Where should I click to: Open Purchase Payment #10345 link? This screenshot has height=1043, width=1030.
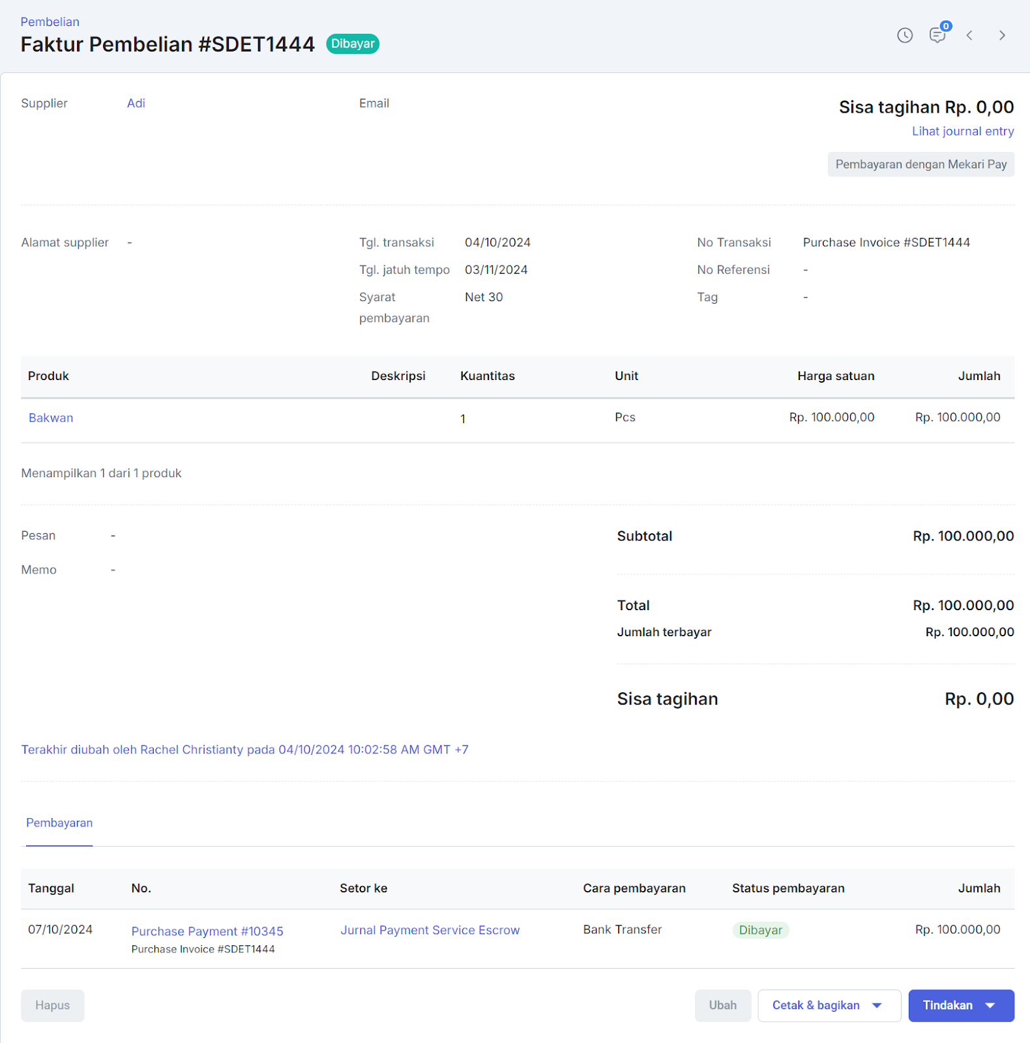(x=207, y=931)
